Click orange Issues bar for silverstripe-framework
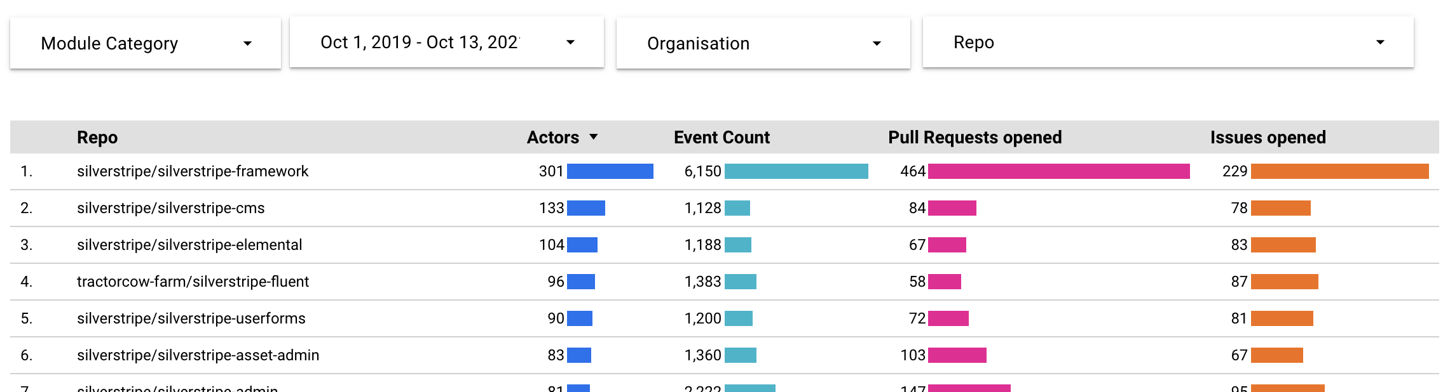Image resolution: width=1443 pixels, height=392 pixels. click(x=1339, y=171)
